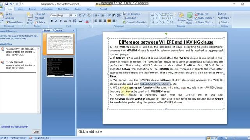250x140 pixels.
Task: Select recovered file pp.pptx [Original]
Action: pyautogui.click(x=18, y=65)
